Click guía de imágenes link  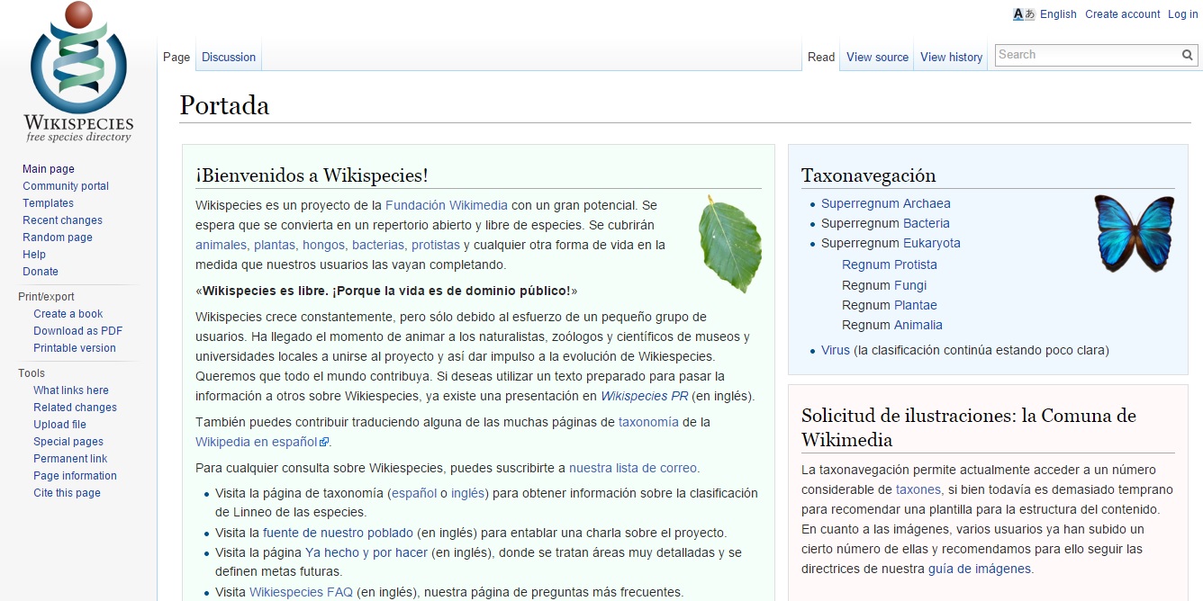tap(980, 569)
